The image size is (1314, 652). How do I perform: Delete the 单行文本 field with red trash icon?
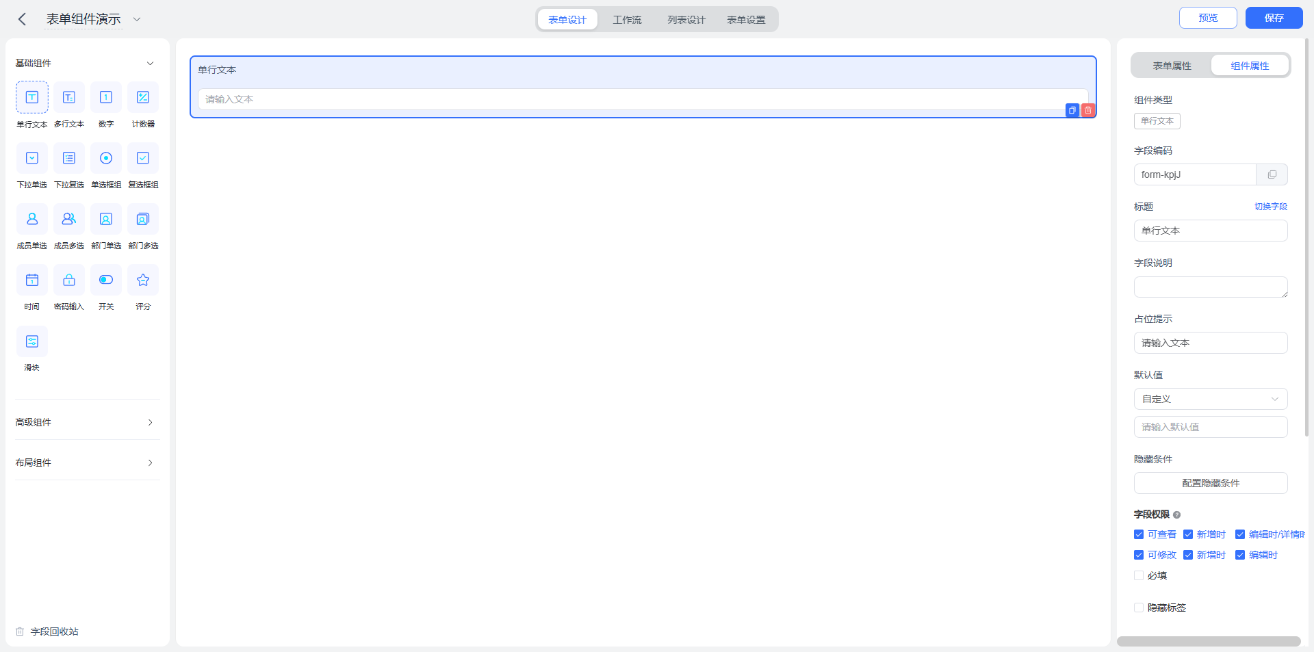pyautogui.click(x=1088, y=110)
